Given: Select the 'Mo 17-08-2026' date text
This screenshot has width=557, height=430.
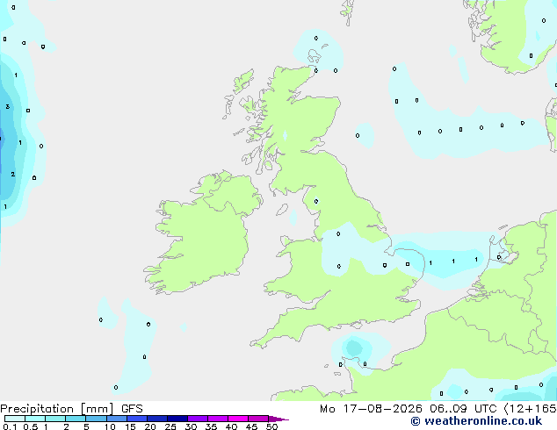Looking at the screenshot, I should pos(371,409).
